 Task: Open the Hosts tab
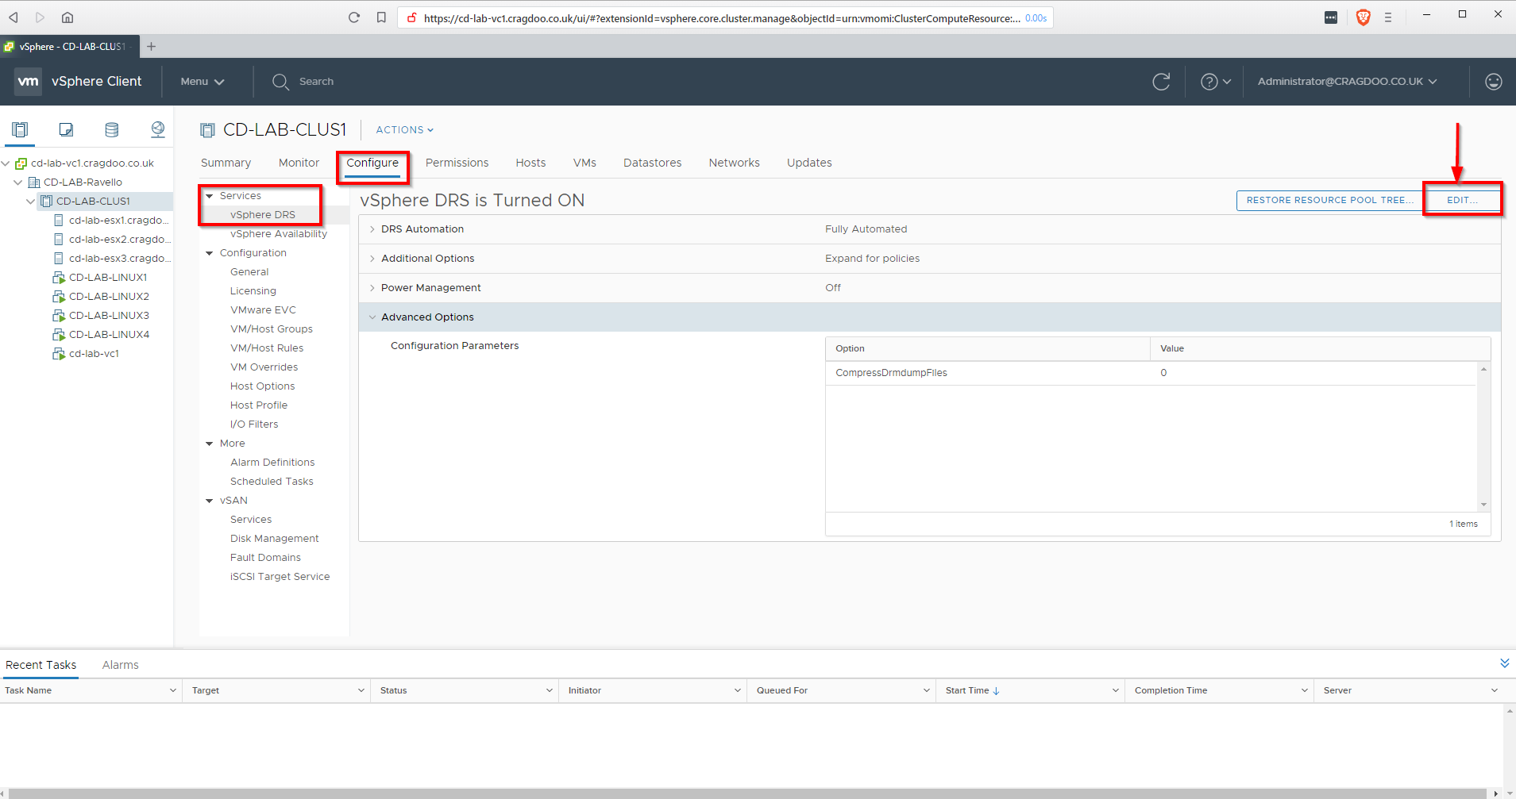pyautogui.click(x=530, y=163)
